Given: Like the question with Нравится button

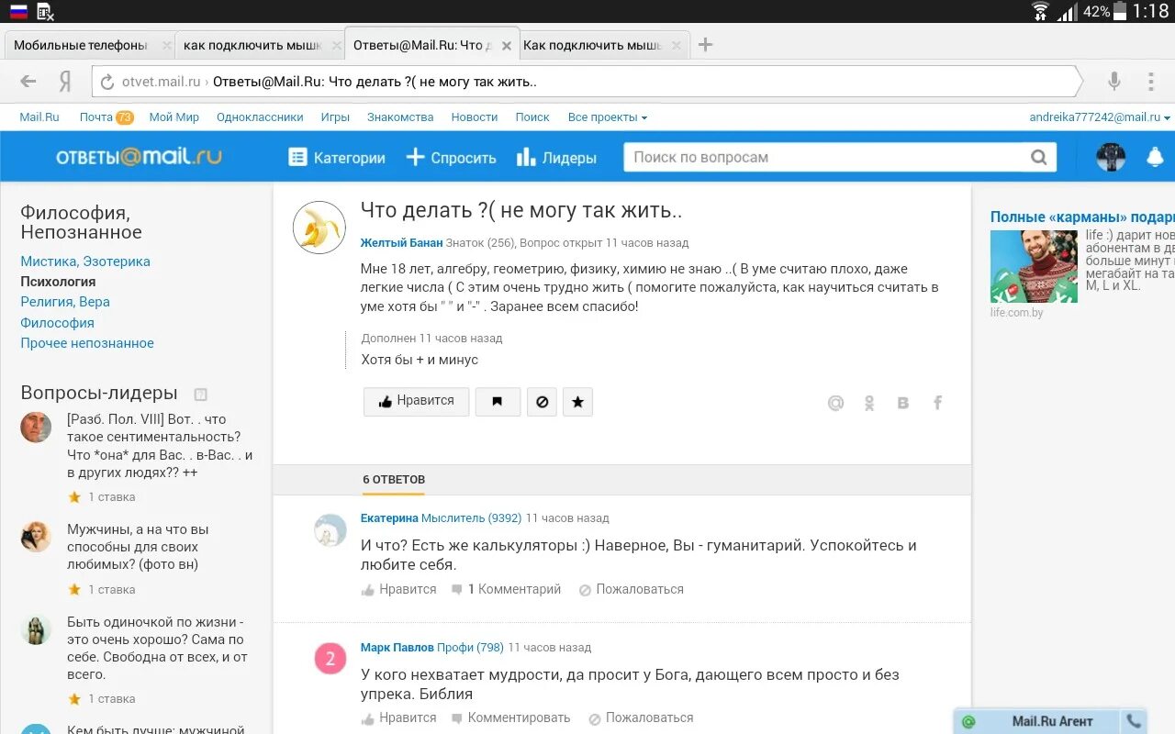Looking at the screenshot, I should point(416,401).
